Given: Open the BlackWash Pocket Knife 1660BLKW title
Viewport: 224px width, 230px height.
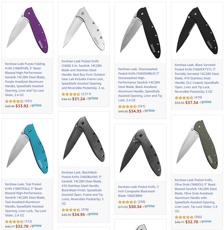Looking at the screenshot, I should (x=83, y=188).
